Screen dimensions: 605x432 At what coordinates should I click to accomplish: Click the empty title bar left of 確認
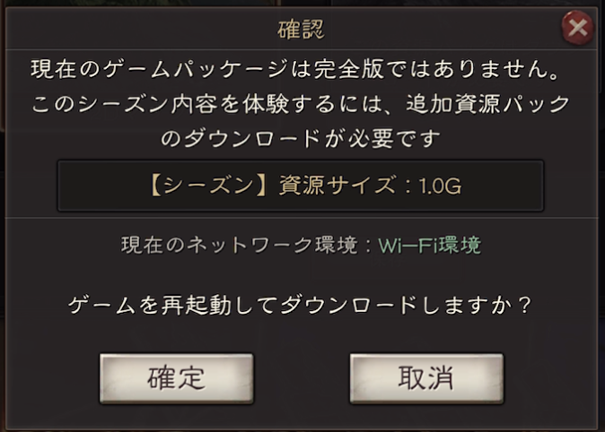pyautogui.click(x=135, y=30)
